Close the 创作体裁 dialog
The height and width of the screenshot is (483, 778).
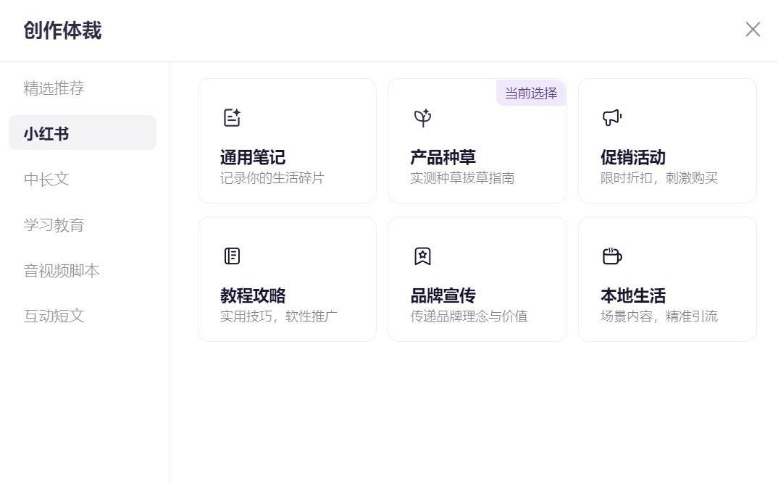point(753,29)
